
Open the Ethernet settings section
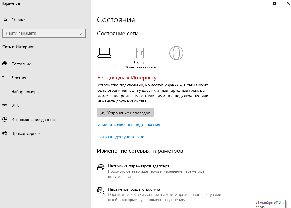click(x=19, y=78)
